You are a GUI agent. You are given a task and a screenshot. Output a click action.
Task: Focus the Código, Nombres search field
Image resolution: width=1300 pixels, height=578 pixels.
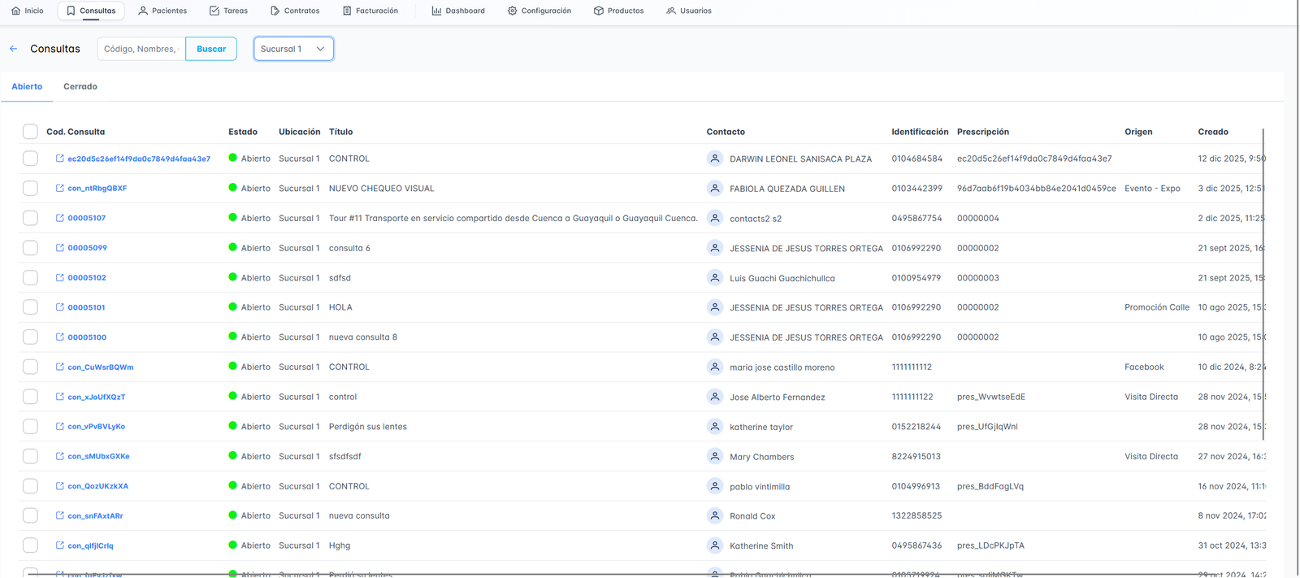(x=141, y=49)
